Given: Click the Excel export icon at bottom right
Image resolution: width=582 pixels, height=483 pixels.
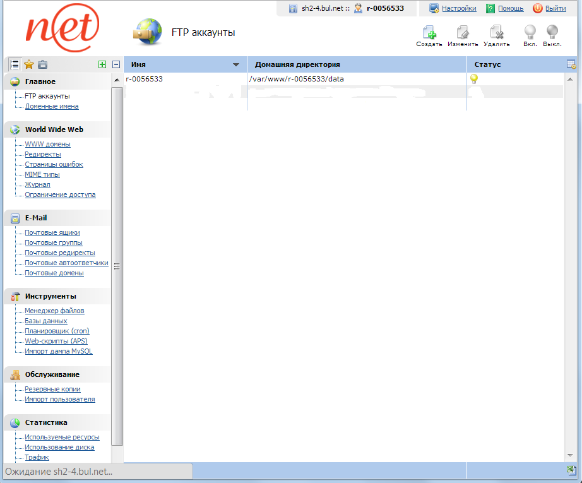Looking at the screenshot, I should point(571,470).
